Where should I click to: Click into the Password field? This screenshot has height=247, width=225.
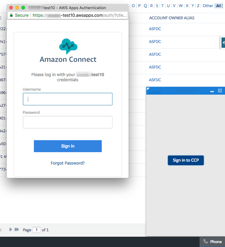(68, 122)
